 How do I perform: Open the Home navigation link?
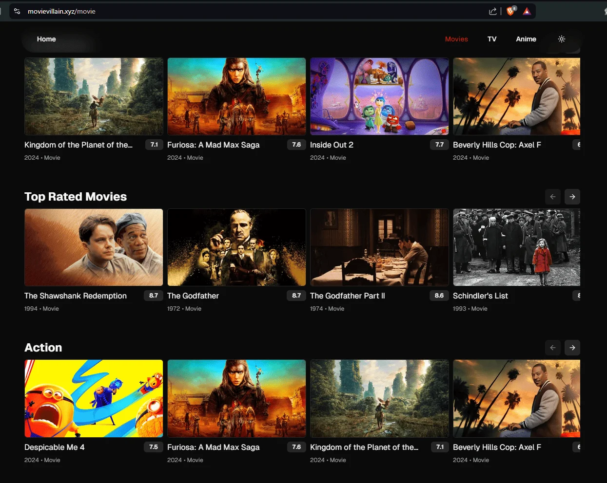tap(46, 39)
